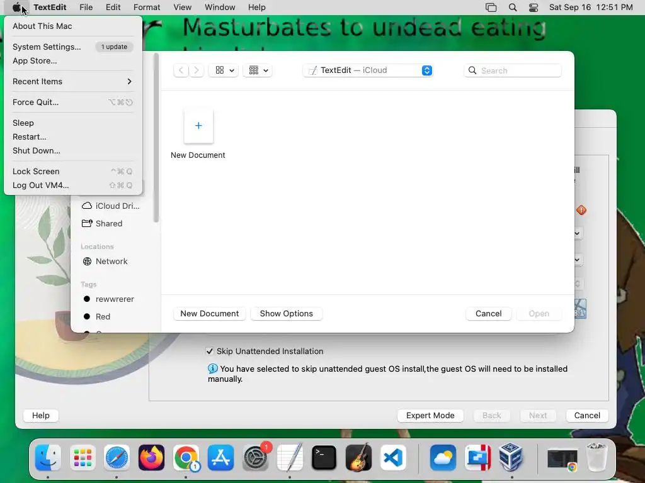Choose Sleep from Apple menu
This screenshot has height=483, width=645.
click(x=73, y=123)
